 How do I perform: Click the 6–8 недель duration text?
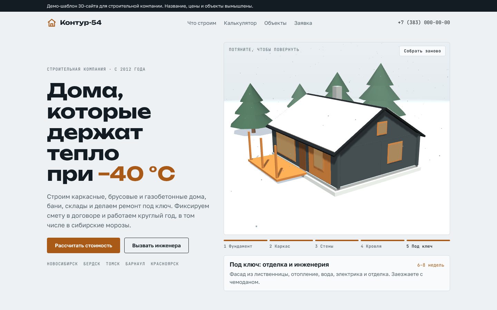coord(430,265)
